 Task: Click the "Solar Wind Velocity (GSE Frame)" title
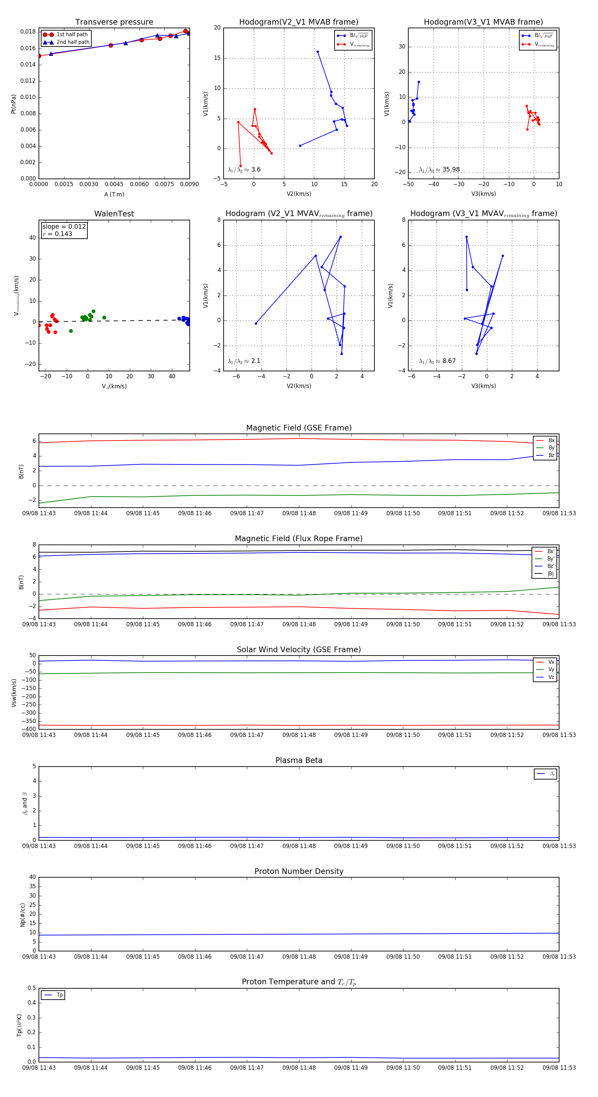pyautogui.click(x=299, y=650)
